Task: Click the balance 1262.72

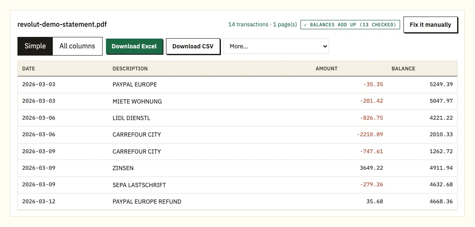Action: 441,151
